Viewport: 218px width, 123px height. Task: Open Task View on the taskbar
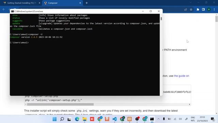[x=69, y=119]
